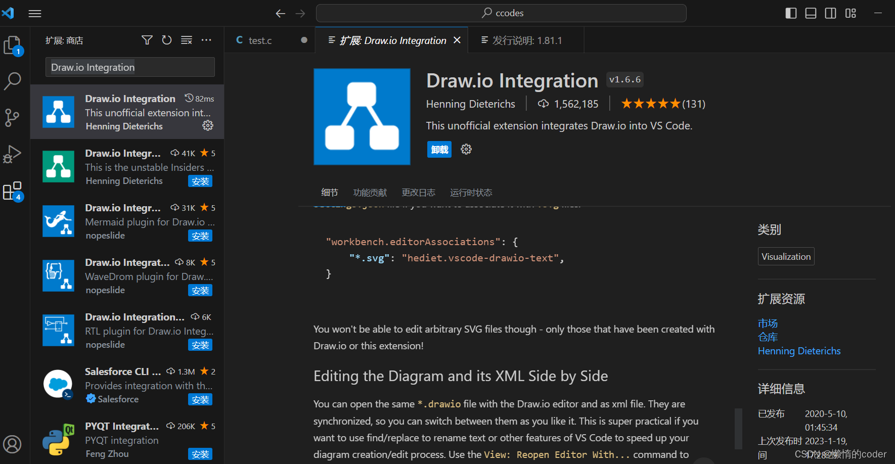Click the 82ms activation time label
Screen dimensions: 895x464
(x=199, y=99)
